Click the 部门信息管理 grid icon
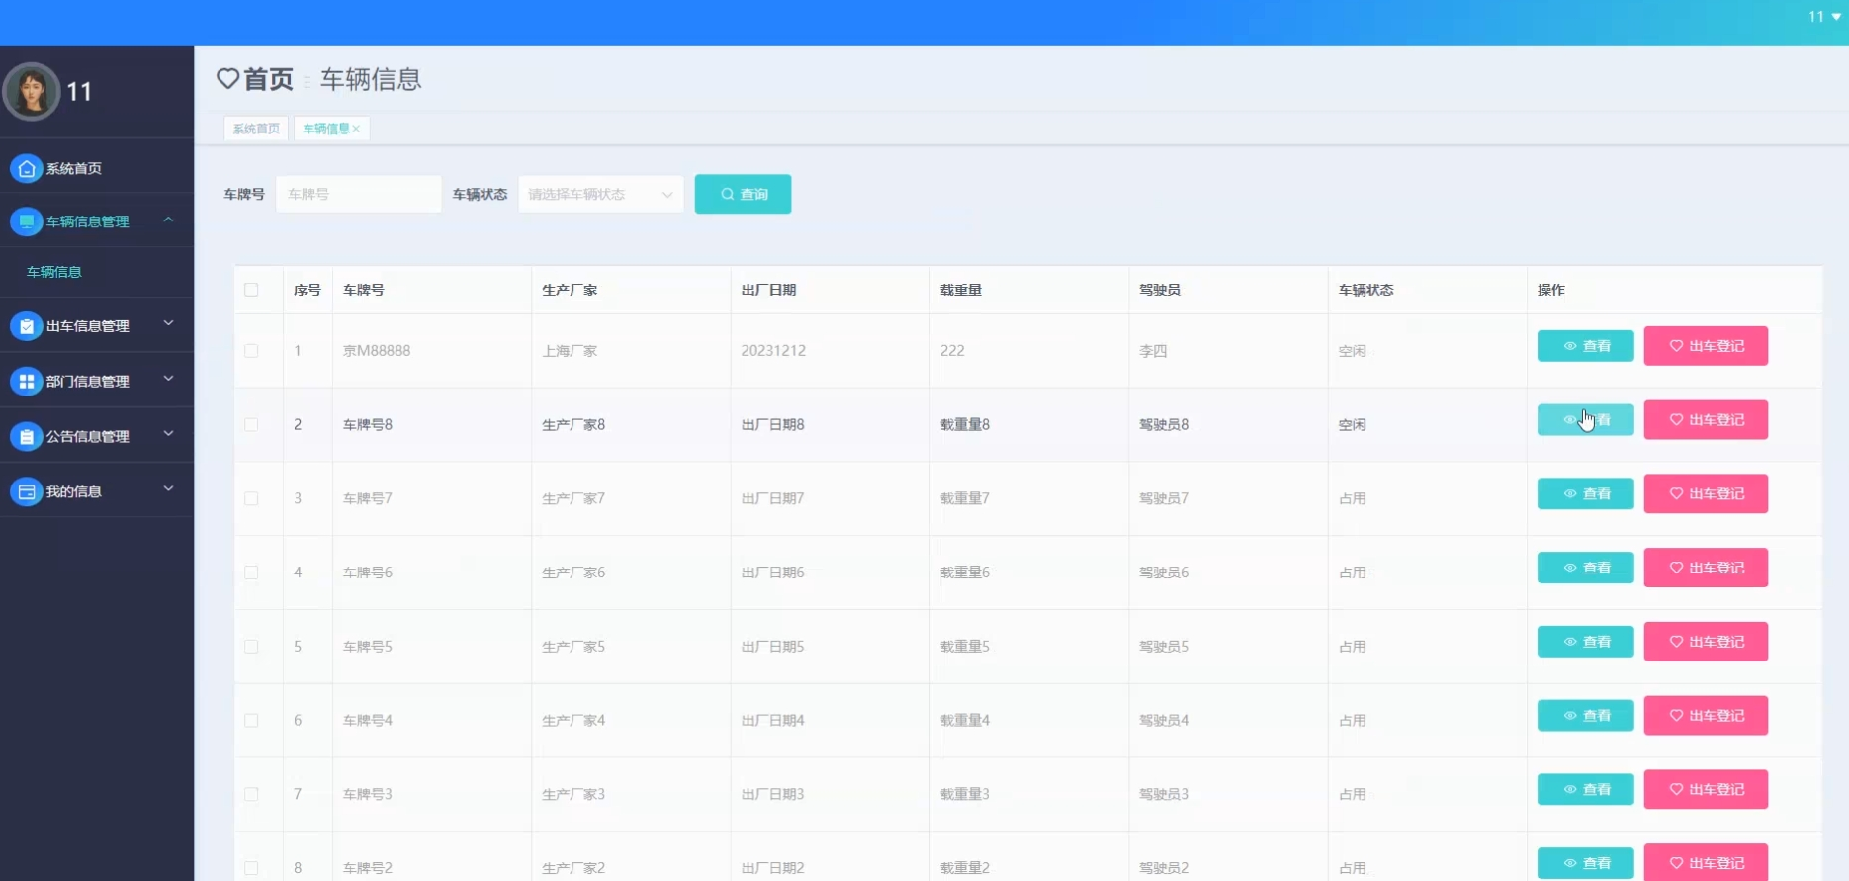This screenshot has width=1849, height=881. [27, 382]
